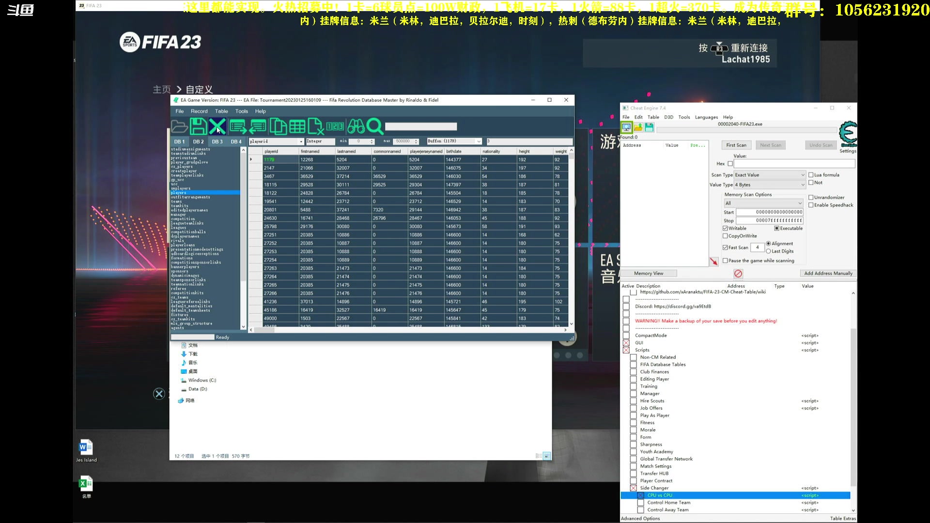930x523 pixels.
Task: Open Languages menu in Cheat Engine
Action: [706, 117]
